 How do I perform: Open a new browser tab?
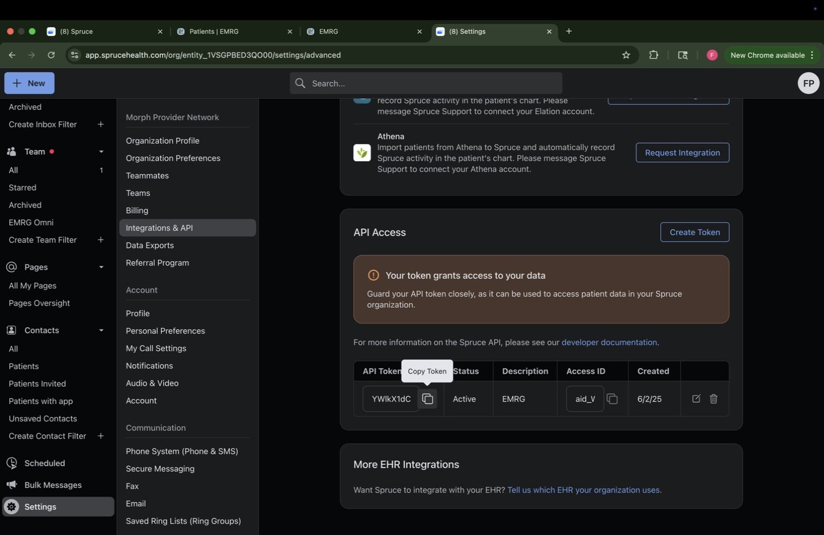click(569, 32)
